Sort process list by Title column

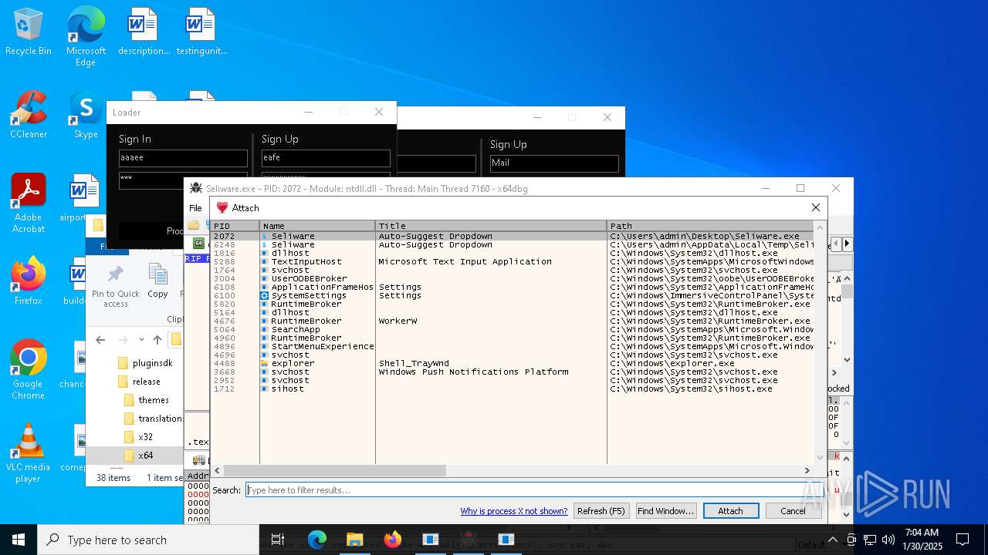(491, 226)
